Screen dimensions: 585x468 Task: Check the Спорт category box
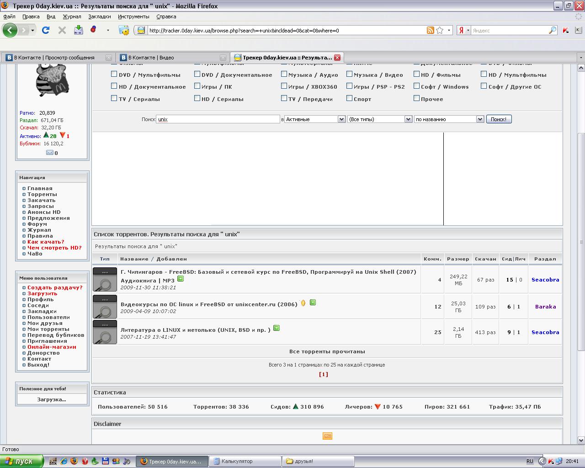349,98
